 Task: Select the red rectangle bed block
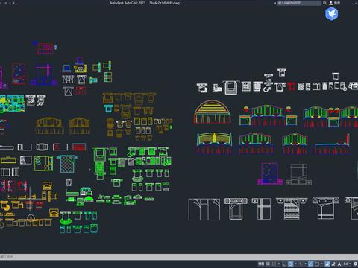click(x=79, y=147)
